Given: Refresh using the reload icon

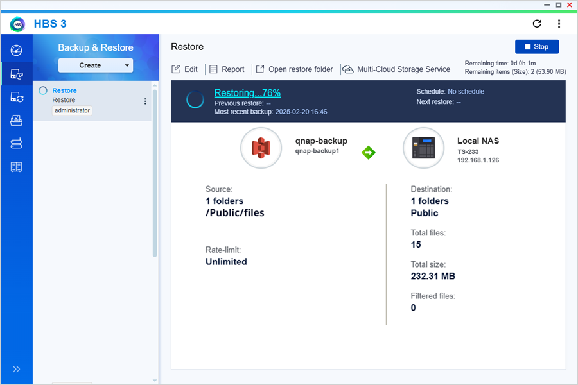Looking at the screenshot, I should pyautogui.click(x=537, y=24).
